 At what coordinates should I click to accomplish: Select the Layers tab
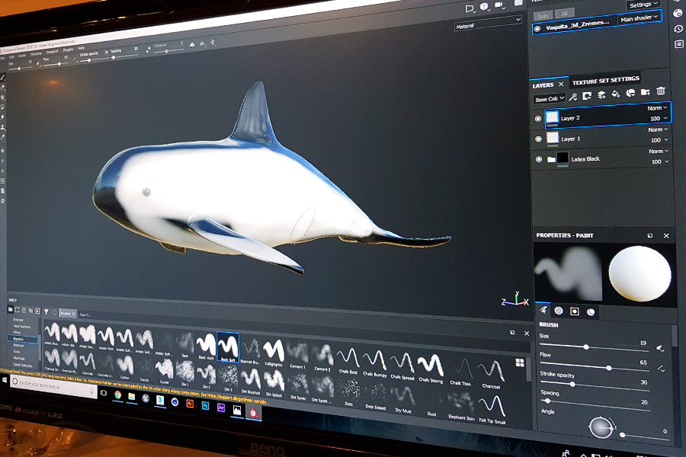[x=543, y=85]
